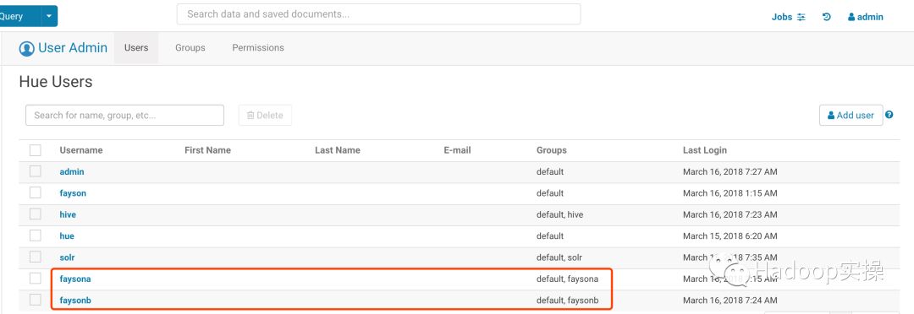Open the admin user menu
Screen dimensions: 914x314
[866, 17]
